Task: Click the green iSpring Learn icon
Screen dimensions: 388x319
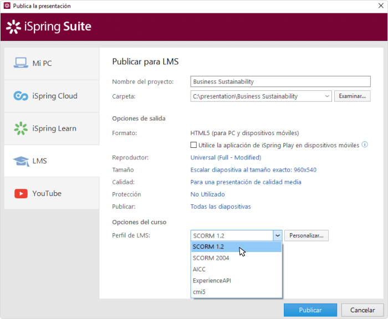Action: 21,128
